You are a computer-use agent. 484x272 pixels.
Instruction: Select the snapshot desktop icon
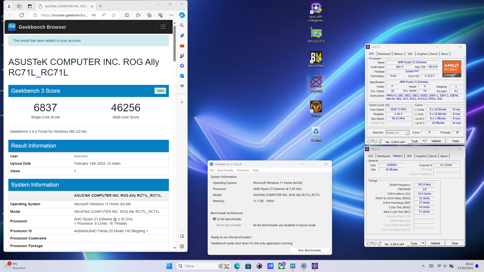click(316, 84)
